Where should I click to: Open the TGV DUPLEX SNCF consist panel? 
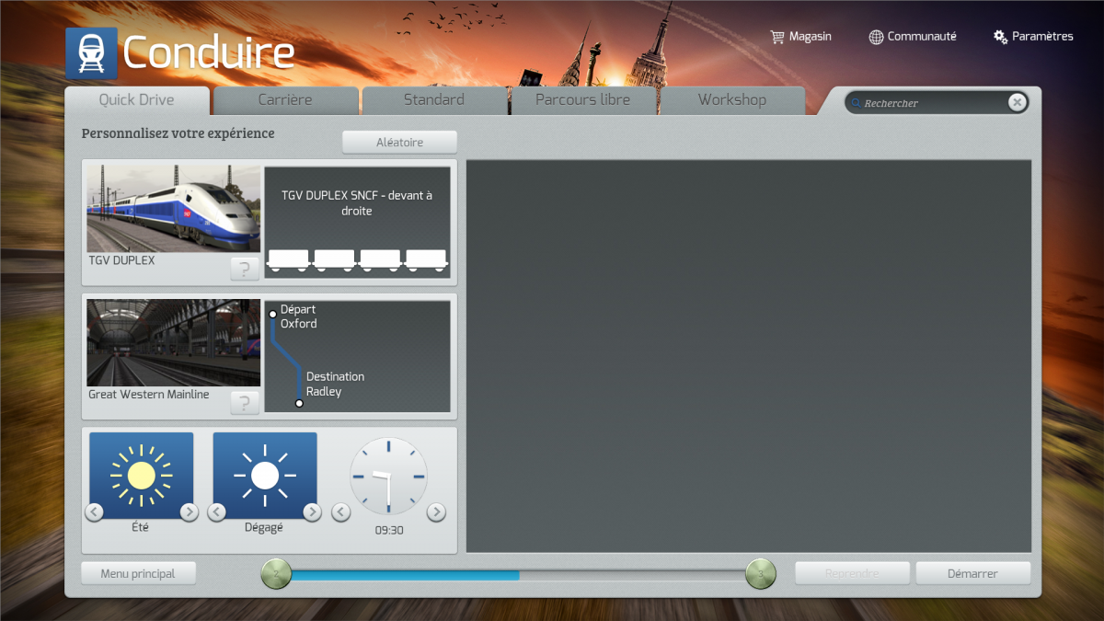point(357,222)
